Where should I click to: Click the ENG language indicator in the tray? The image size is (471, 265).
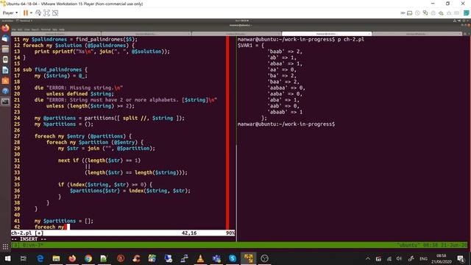coord(423,258)
